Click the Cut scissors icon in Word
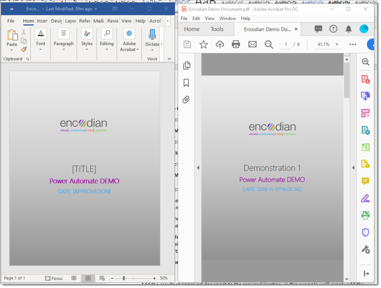This screenshot has height=288, width=381. tap(23, 32)
